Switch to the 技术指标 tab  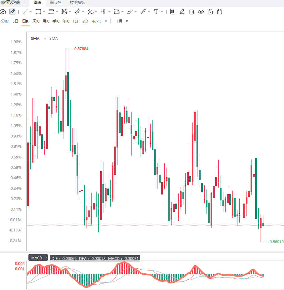(x=77, y=3)
